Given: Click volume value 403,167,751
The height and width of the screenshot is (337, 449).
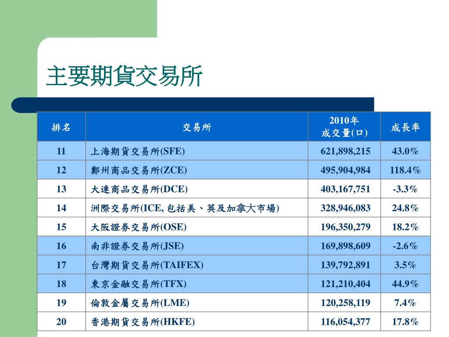Looking at the screenshot, I should pyautogui.click(x=346, y=189).
